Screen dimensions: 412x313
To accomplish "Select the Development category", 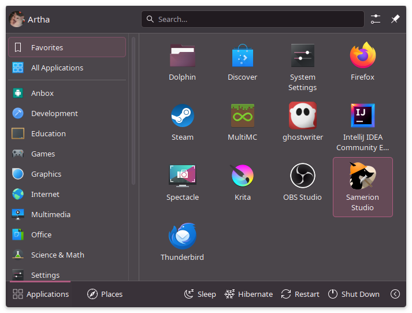I will pyautogui.click(x=54, y=113).
